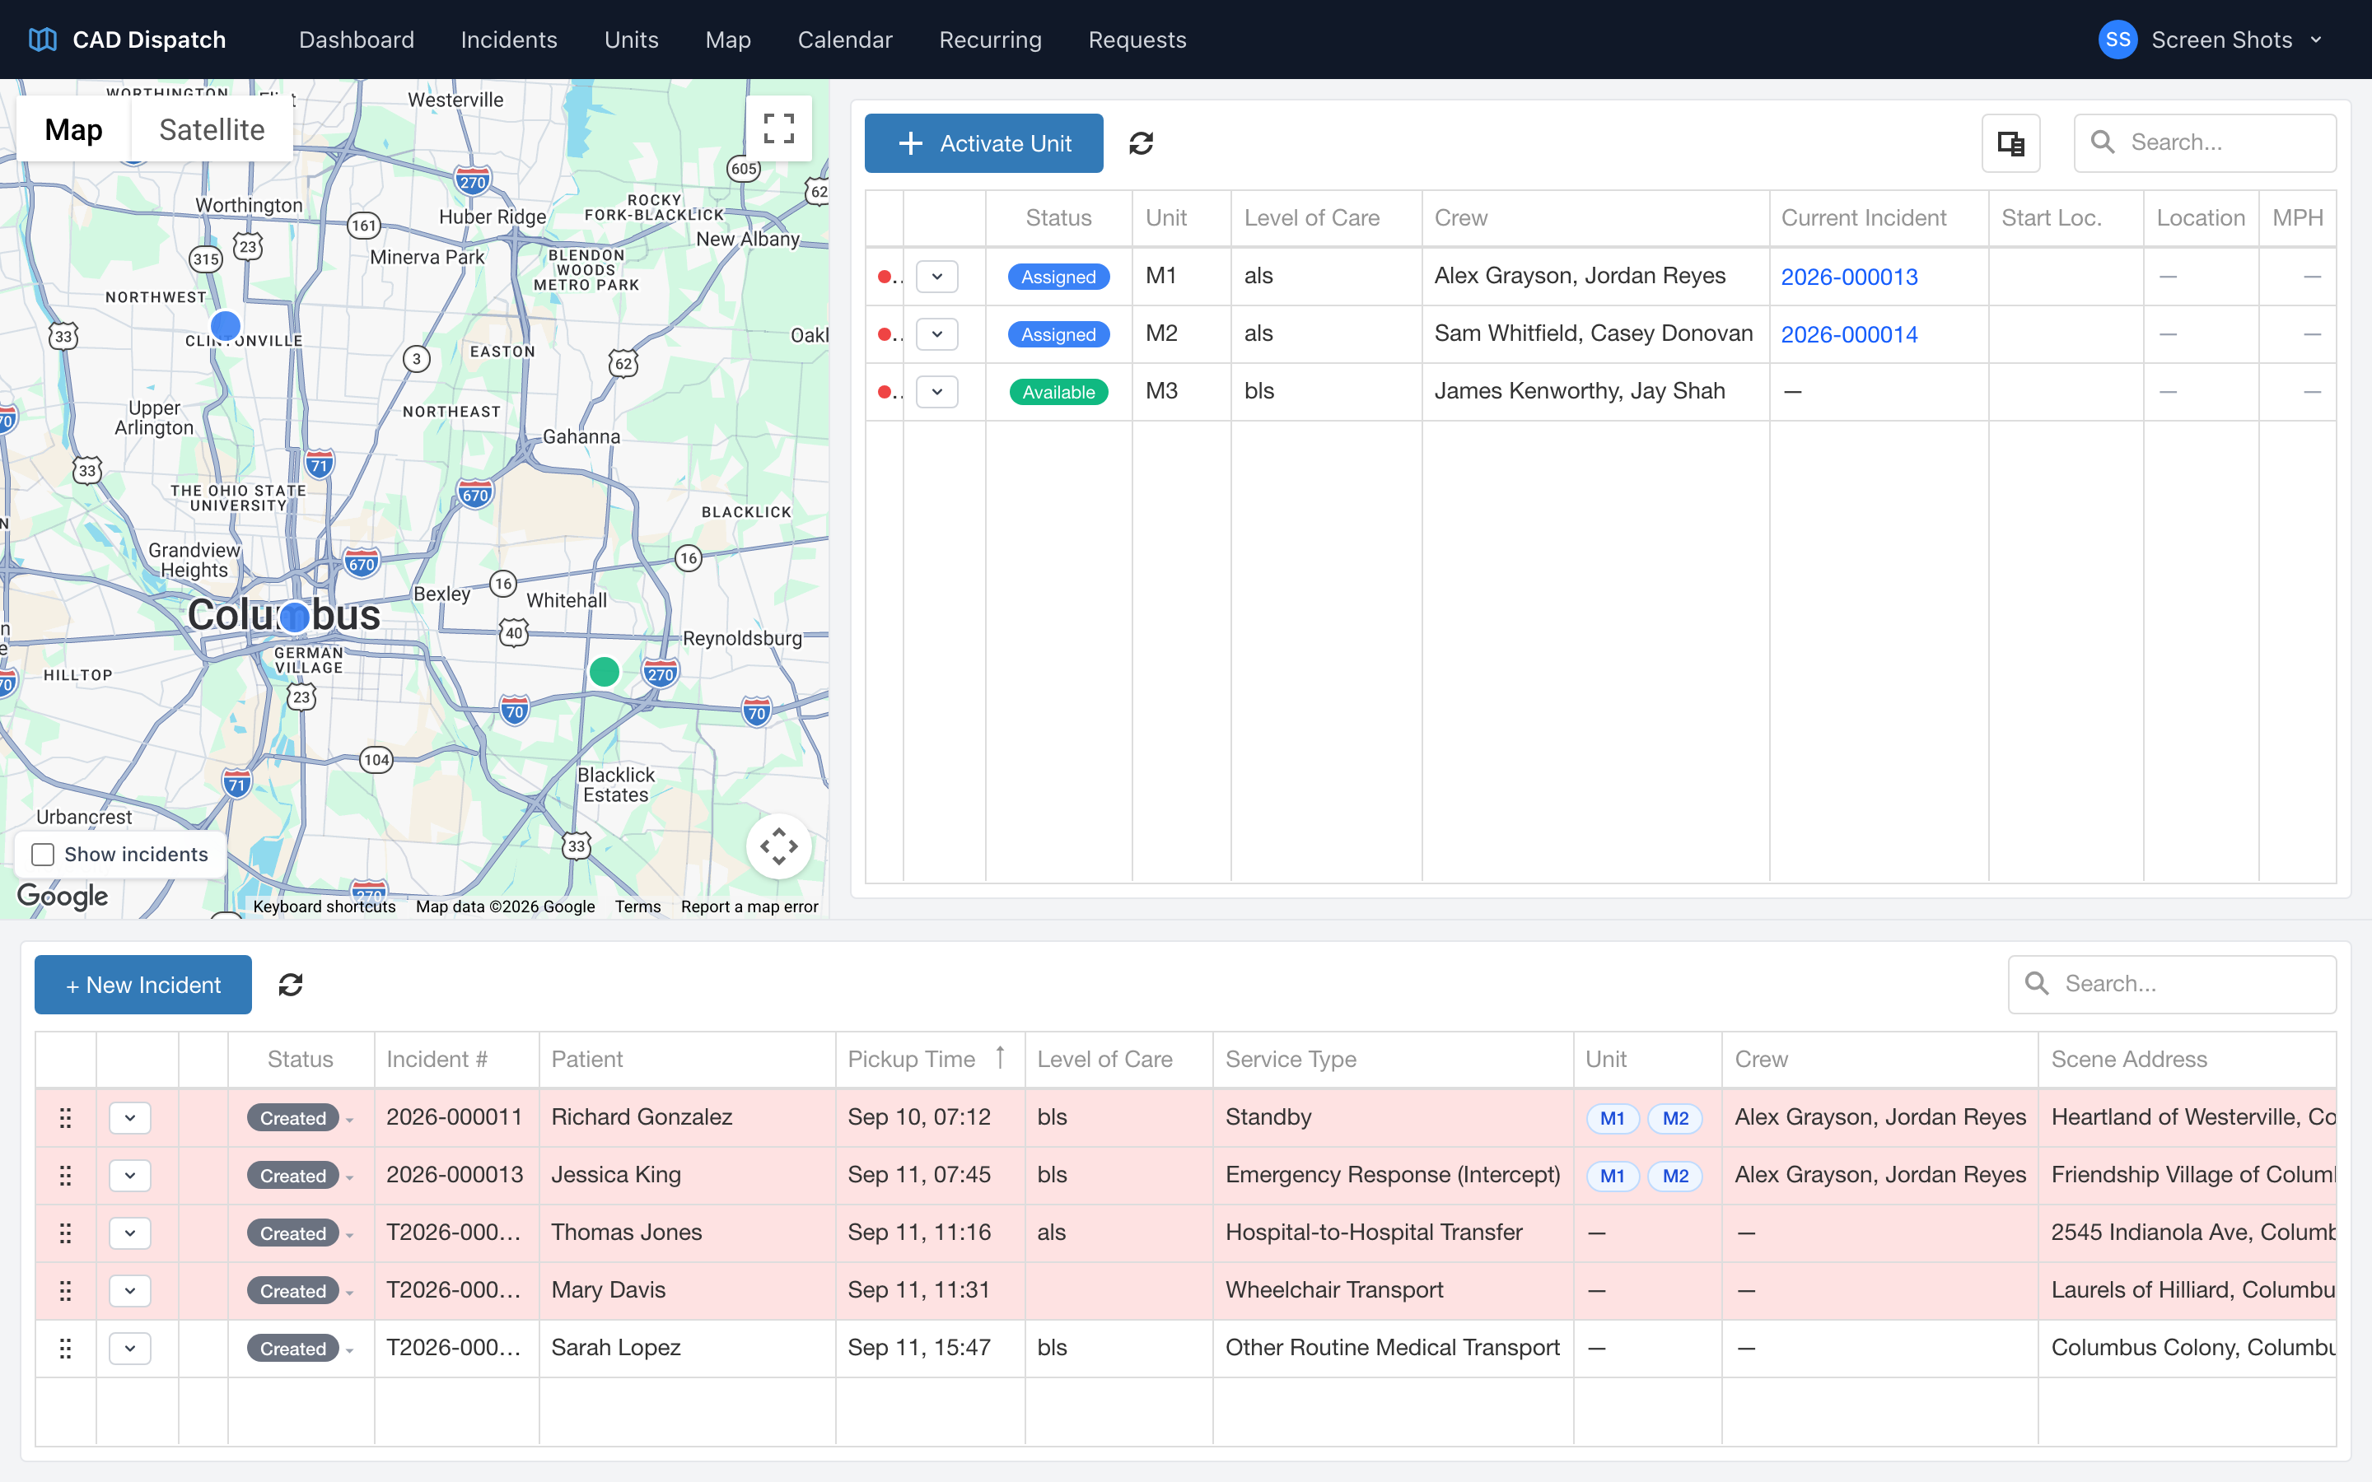Open the Requests nav item
The width and height of the screenshot is (2372, 1482).
[1137, 40]
